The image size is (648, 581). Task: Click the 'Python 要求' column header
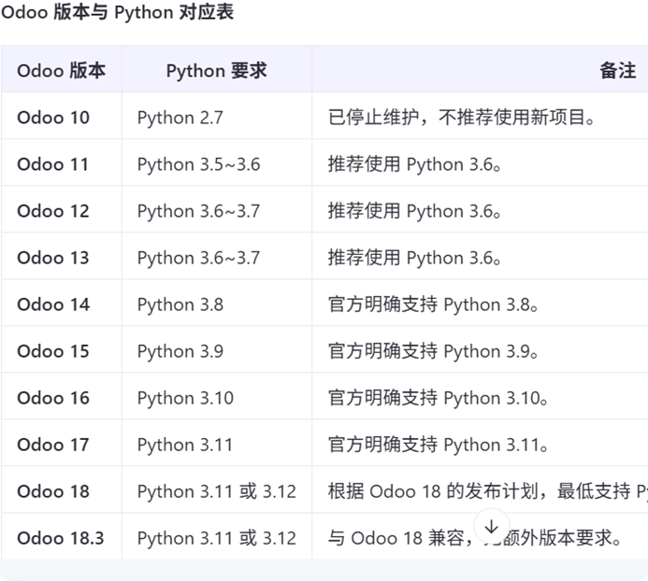pos(217,71)
